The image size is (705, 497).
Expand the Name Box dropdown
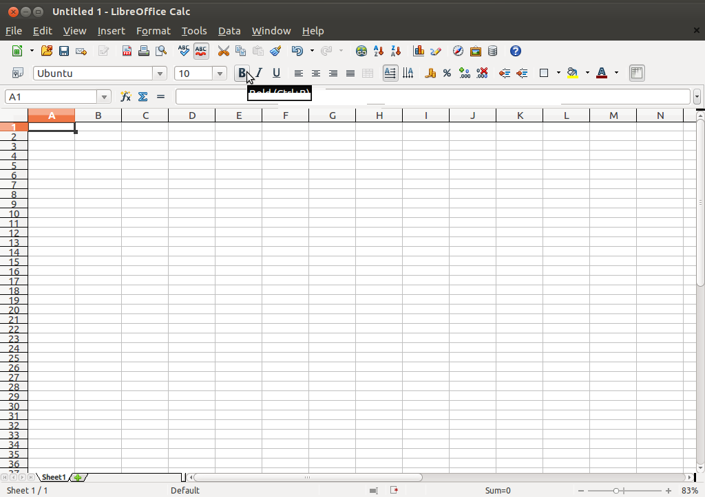point(104,97)
